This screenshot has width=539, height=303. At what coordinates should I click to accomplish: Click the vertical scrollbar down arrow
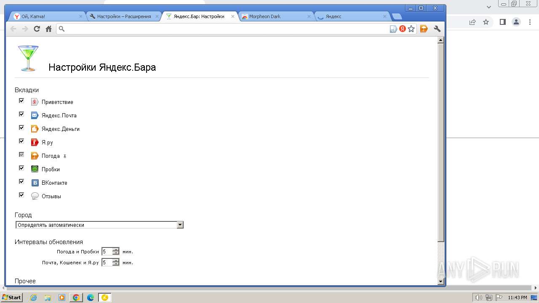tap(441, 282)
